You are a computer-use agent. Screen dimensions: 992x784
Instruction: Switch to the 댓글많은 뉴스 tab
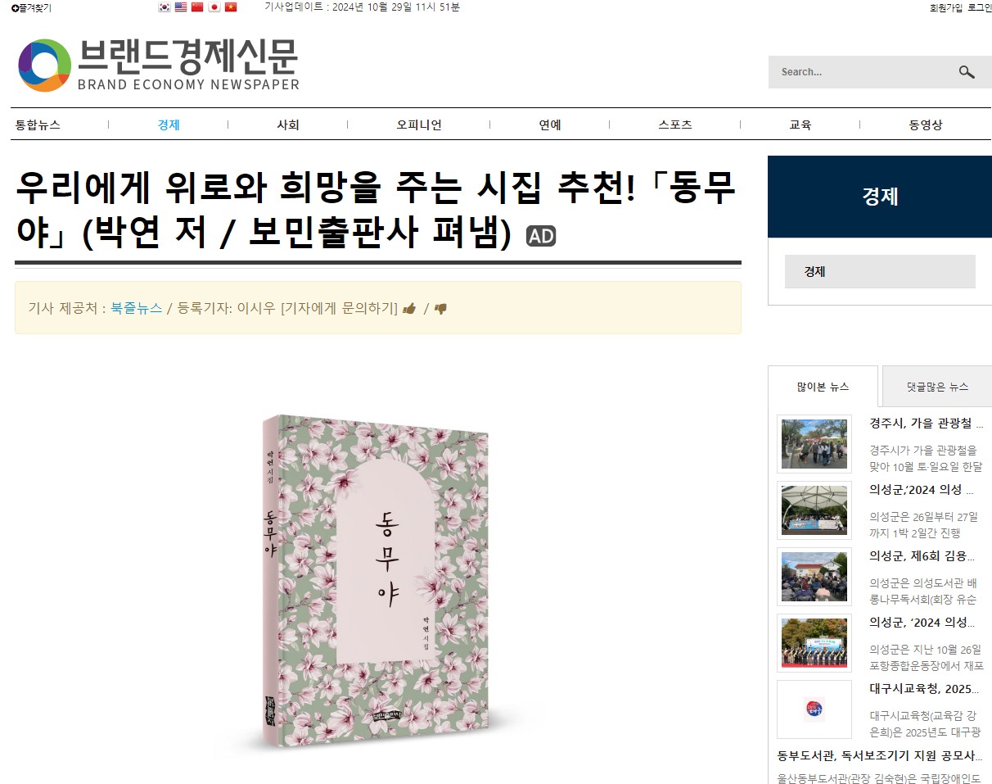(937, 387)
